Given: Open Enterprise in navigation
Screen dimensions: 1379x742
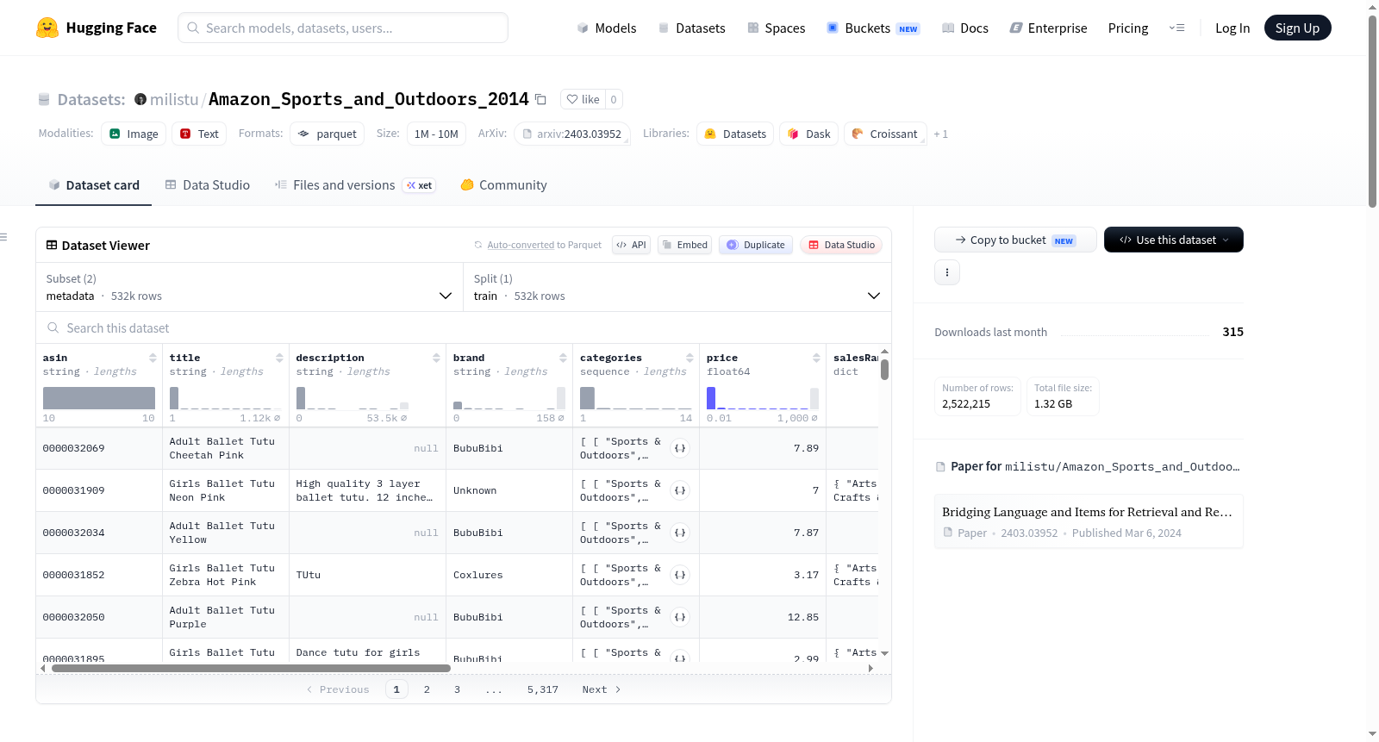Looking at the screenshot, I should [x=1048, y=28].
